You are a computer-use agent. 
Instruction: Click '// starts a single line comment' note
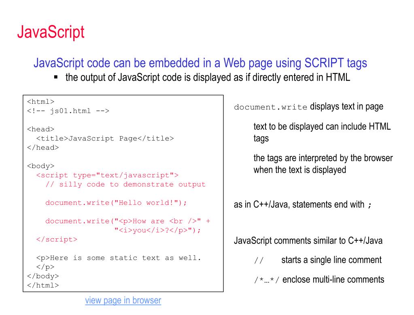(x=318, y=260)
